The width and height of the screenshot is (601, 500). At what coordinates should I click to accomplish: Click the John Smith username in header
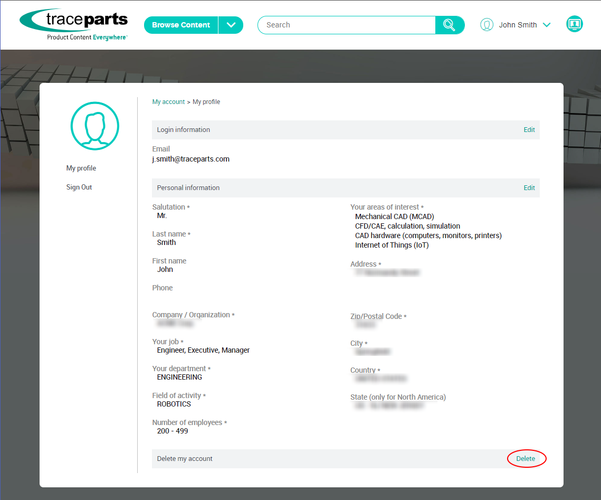pyautogui.click(x=518, y=25)
